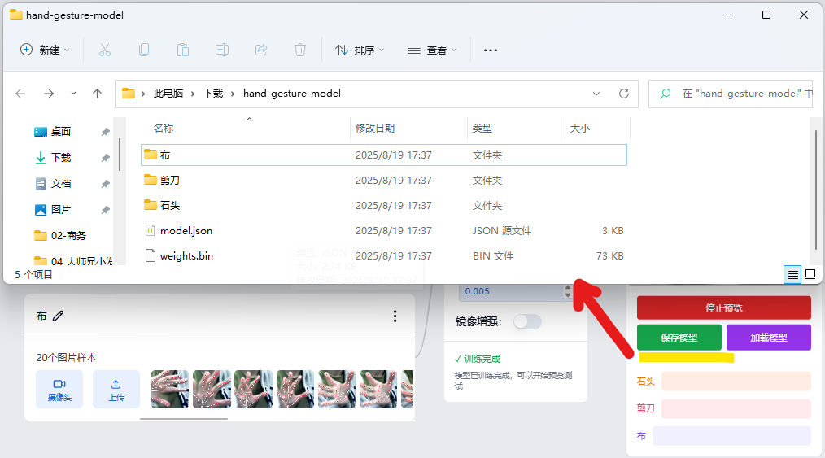Click stepper arrows on 0.005 field
This screenshot has width=825, height=458.
point(567,291)
